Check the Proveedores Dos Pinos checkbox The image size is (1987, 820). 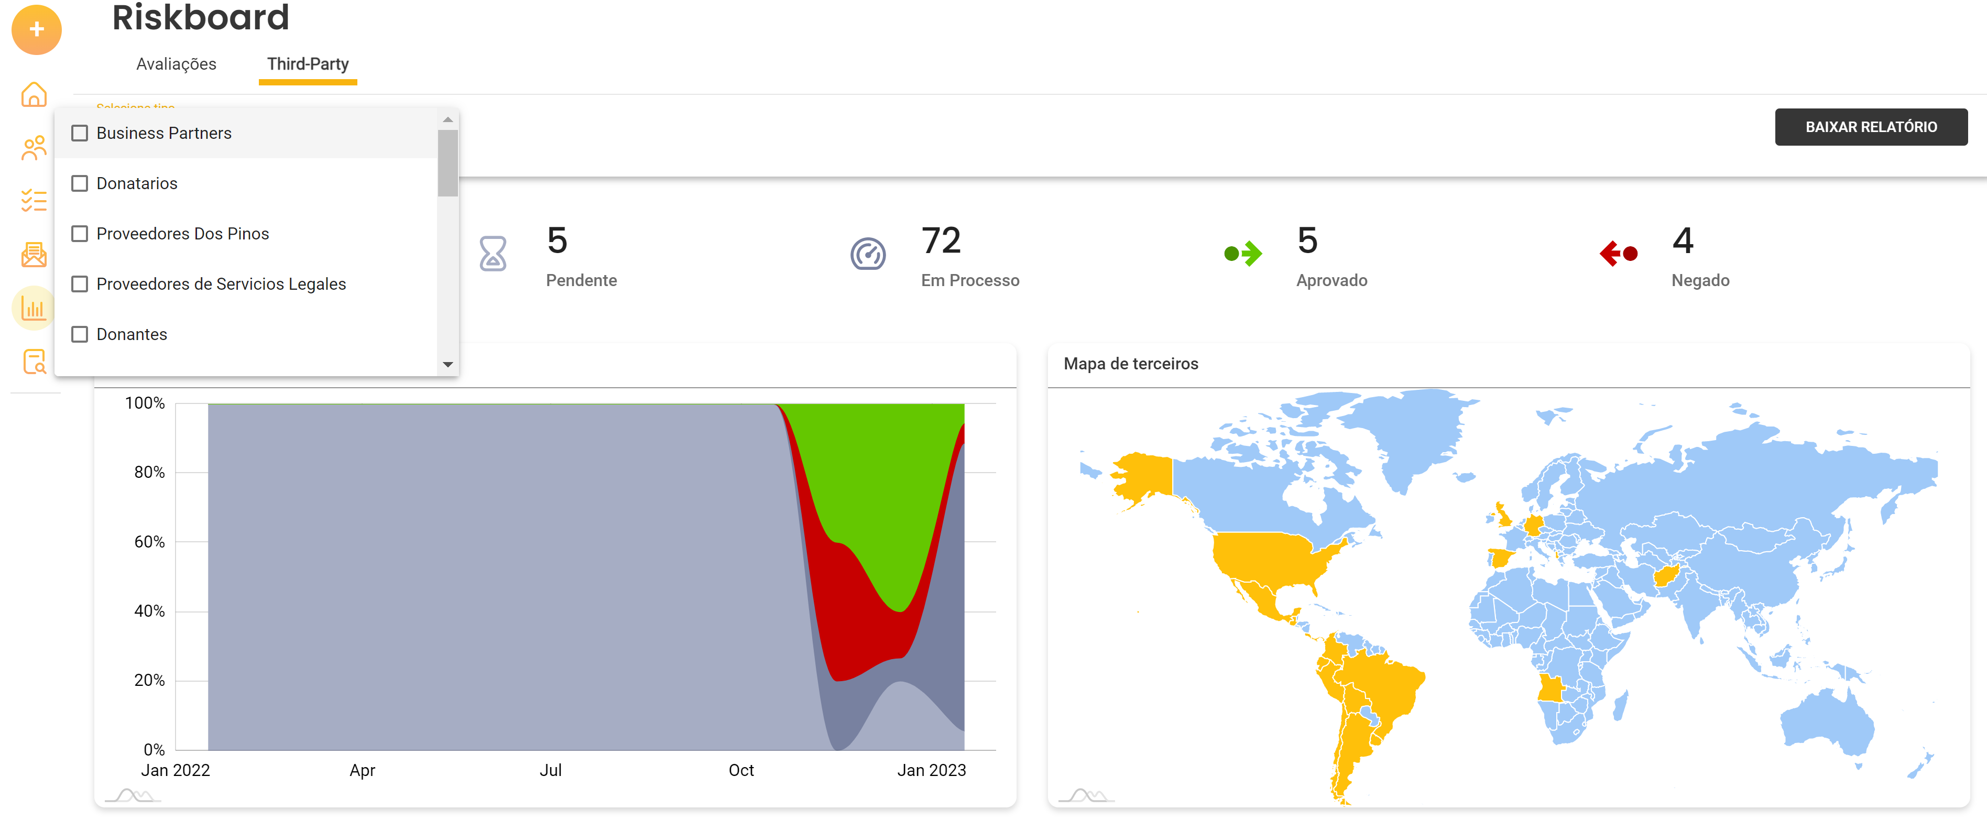pyautogui.click(x=80, y=234)
